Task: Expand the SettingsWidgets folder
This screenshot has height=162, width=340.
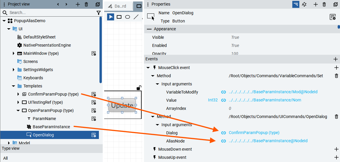Action: pos(13,70)
